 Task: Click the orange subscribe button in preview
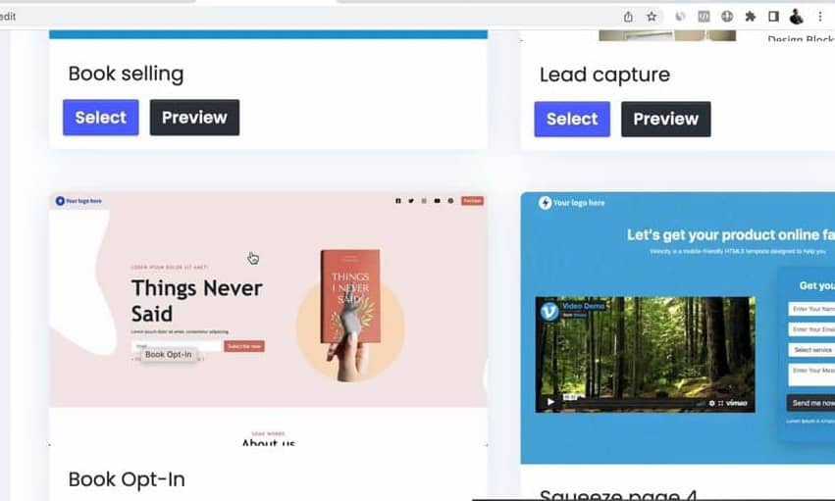coord(244,346)
